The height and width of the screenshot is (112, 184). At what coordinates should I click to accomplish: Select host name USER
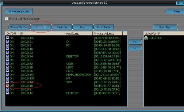(x=70, y=64)
